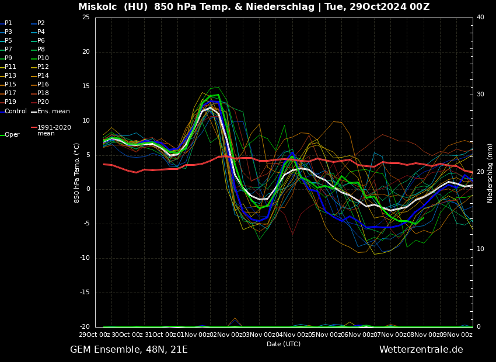Screen dimensions: 496x362
Task: Select the Oper legend entry
Action: pos(12,135)
